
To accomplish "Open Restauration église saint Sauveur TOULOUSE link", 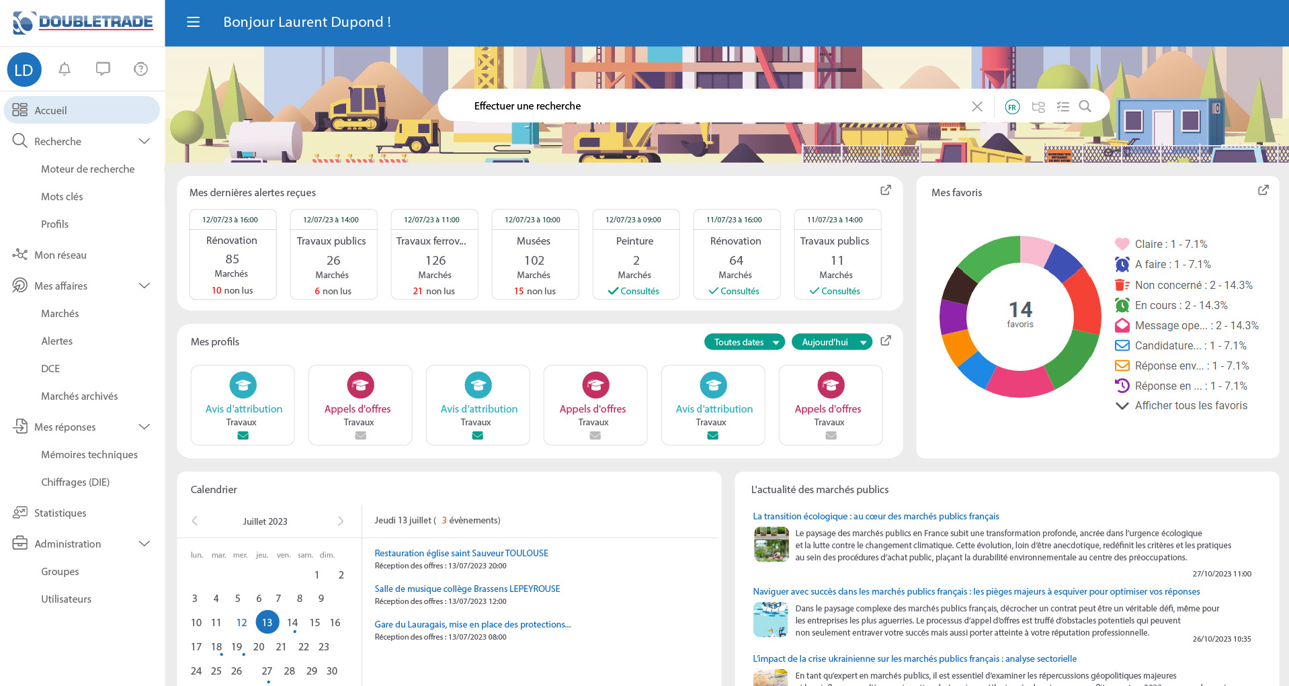I will pyautogui.click(x=461, y=553).
